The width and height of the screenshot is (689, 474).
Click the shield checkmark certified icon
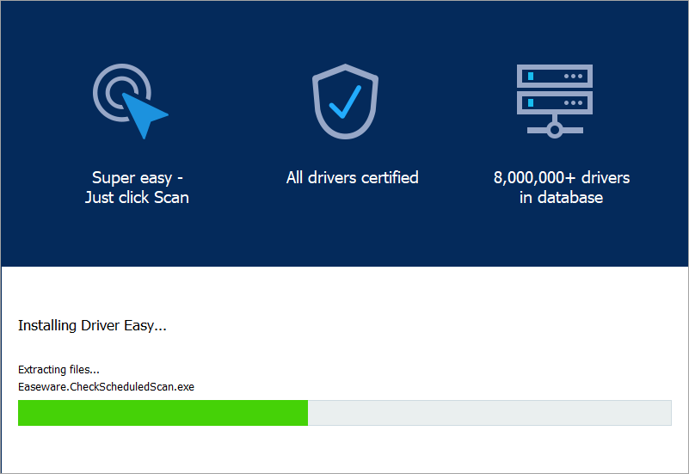coord(346,102)
